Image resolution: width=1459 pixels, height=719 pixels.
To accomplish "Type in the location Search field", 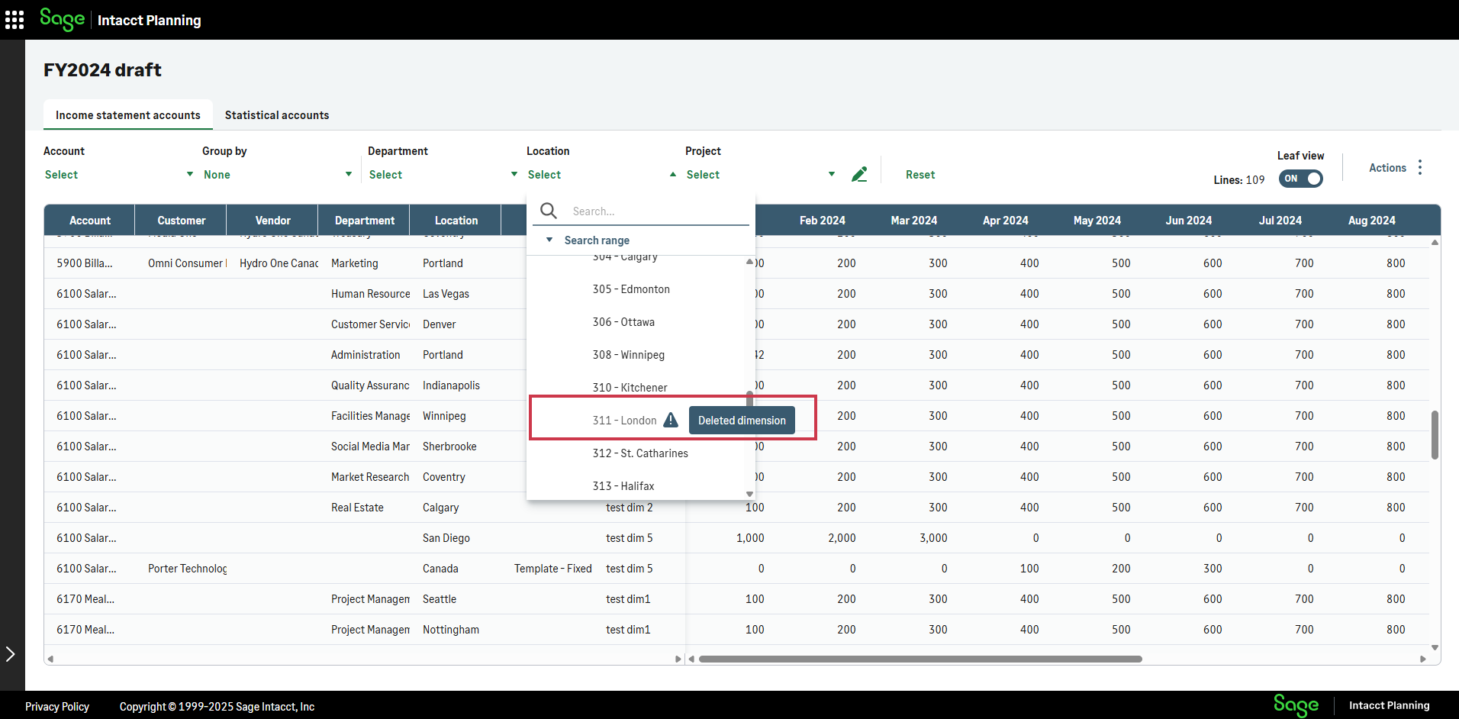I will click(x=656, y=211).
